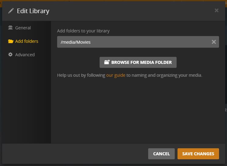Switch to the Advanced tab

[x=21, y=55]
